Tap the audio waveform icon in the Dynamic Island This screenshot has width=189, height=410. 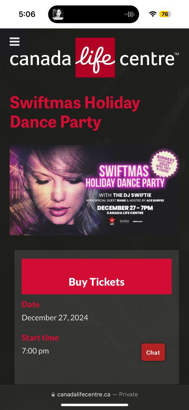(130, 14)
